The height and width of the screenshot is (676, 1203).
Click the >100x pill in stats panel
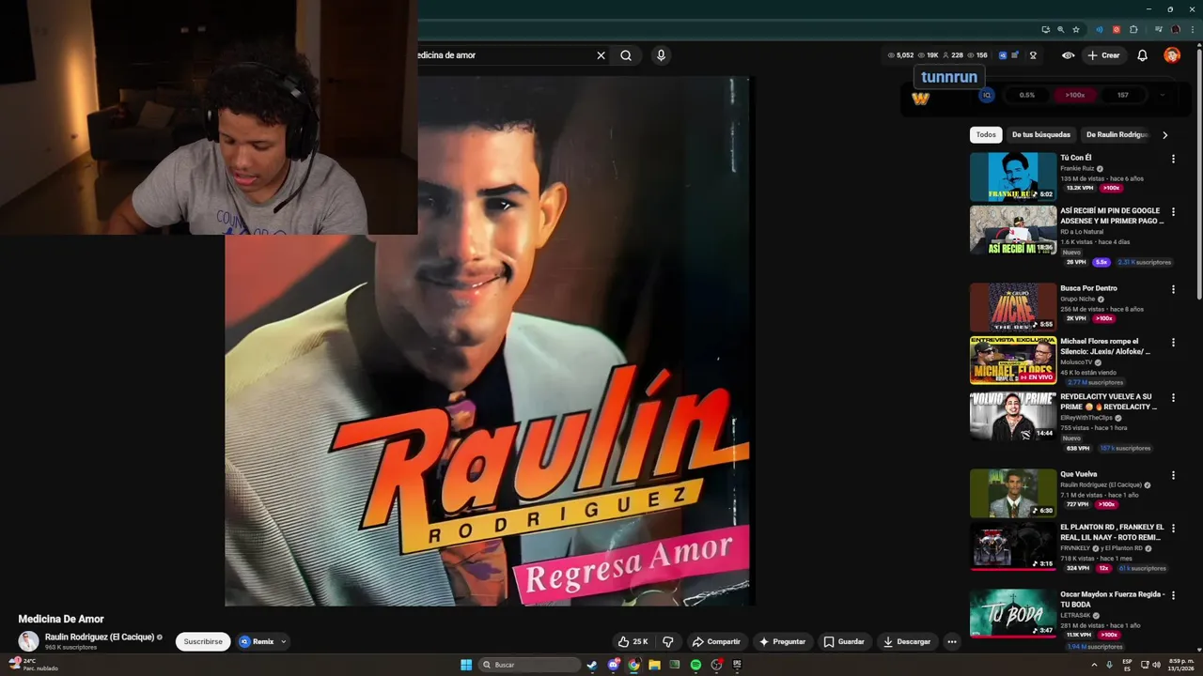tap(1075, 95)
